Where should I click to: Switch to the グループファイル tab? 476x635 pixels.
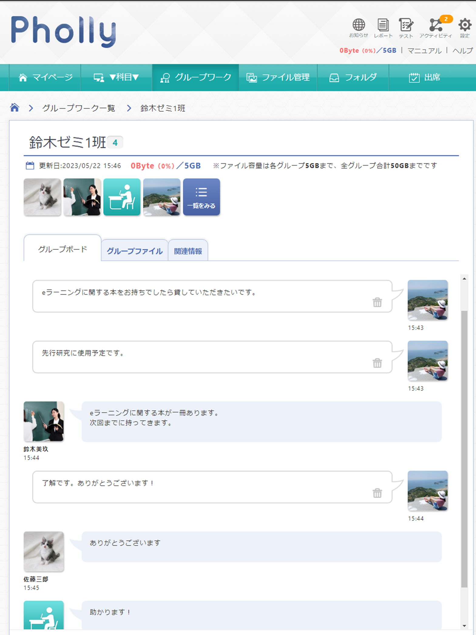pyautogui.click(x=134, y=251)
